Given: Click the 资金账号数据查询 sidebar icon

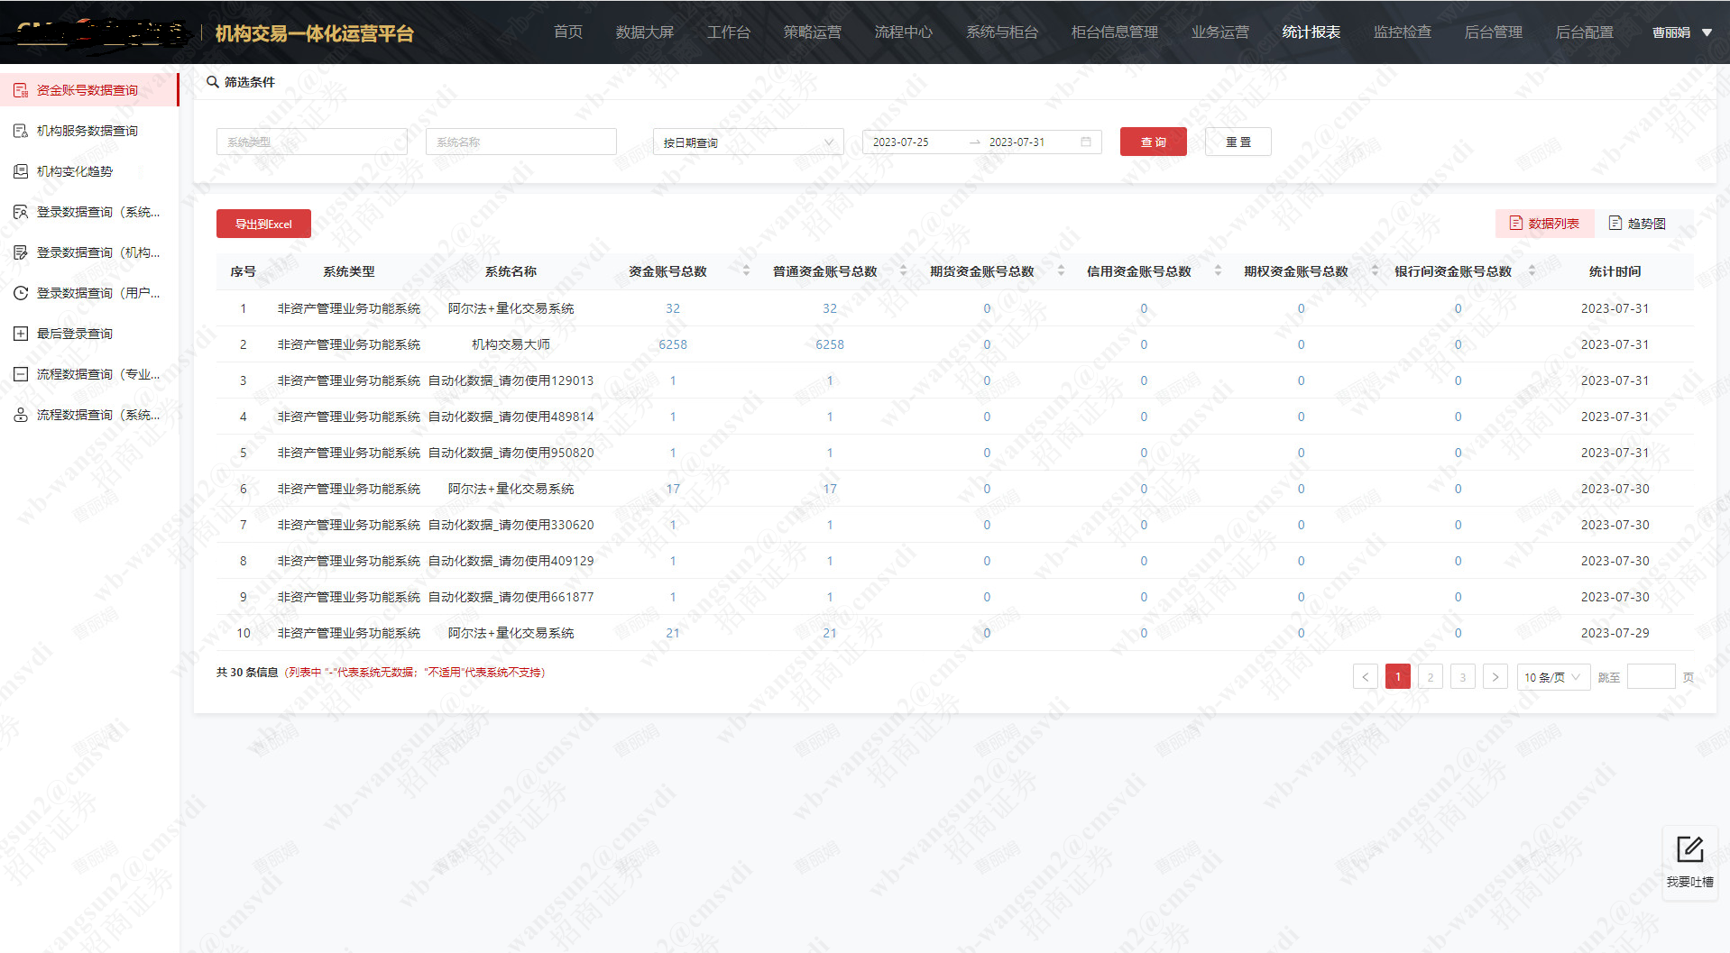Looking at the screenshot, I should (x=21, y=90).
